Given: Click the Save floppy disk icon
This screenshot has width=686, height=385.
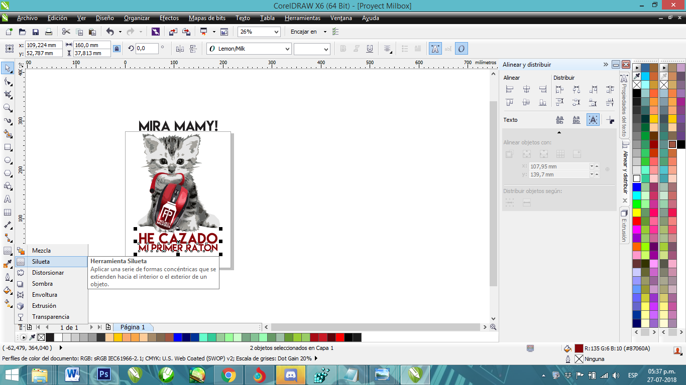Looking at the screenshot, I should (x=36, y=32).
